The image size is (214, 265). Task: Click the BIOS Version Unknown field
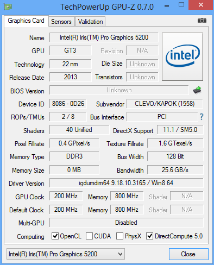click(119, 90)
